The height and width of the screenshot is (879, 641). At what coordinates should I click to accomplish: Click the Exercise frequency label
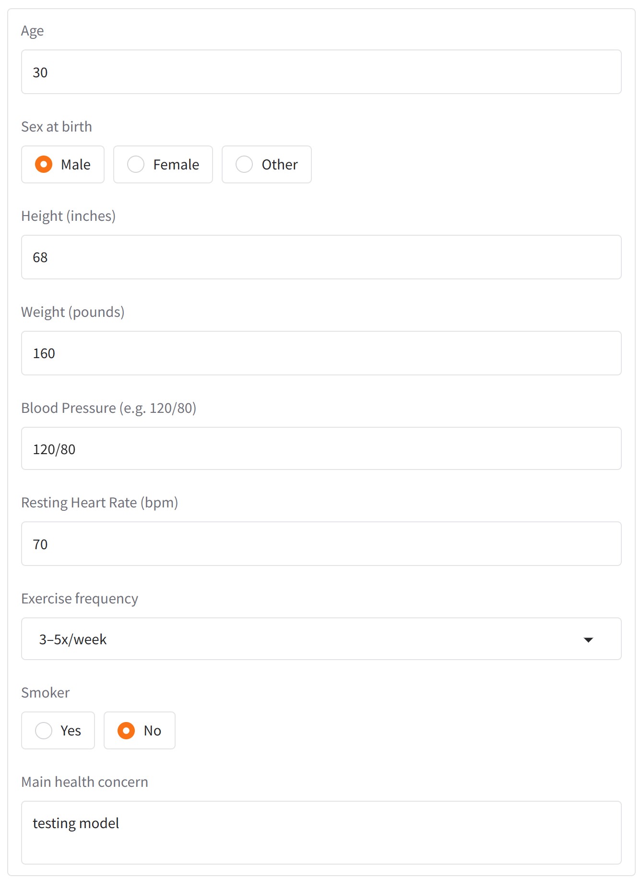pyautogui.click(x=79, y=598)
